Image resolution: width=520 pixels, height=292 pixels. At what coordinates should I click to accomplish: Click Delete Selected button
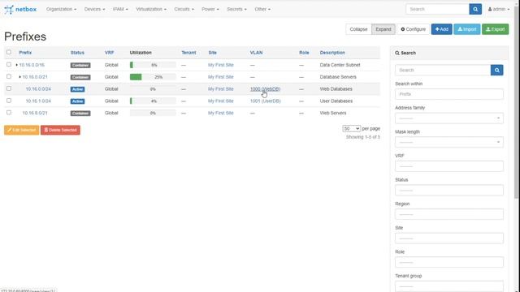pos(60,130)
